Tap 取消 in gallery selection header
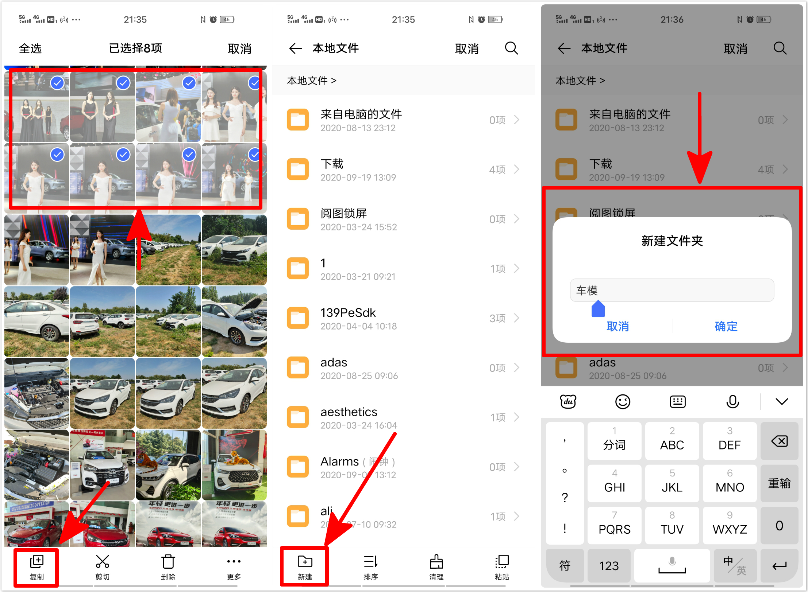 coord(239,48)
